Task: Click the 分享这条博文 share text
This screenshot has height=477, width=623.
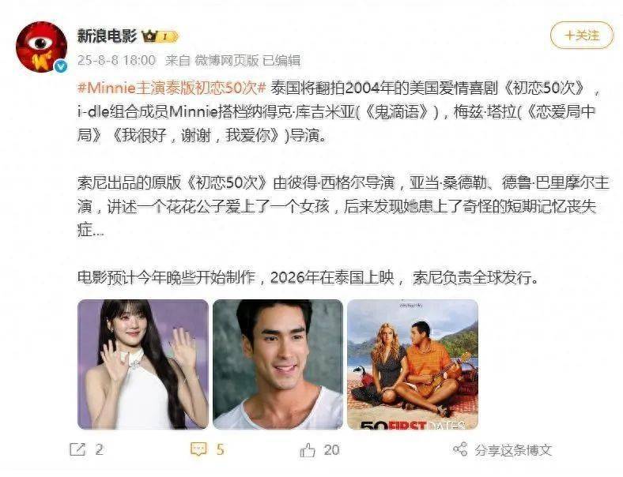Action: 513,450
